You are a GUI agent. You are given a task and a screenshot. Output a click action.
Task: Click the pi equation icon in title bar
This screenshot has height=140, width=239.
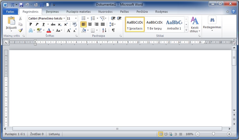click(x=13, y=5)
